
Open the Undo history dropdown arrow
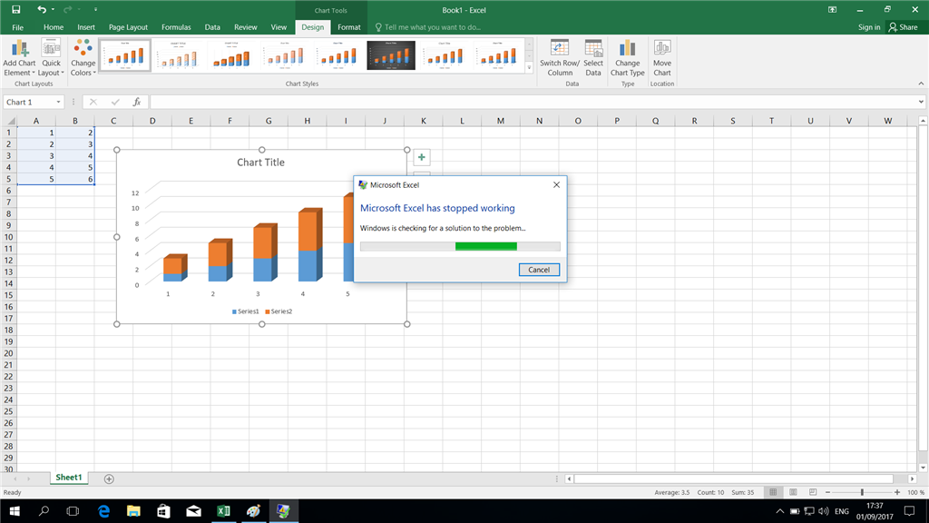pyautogui.click(x=53, y=9)
